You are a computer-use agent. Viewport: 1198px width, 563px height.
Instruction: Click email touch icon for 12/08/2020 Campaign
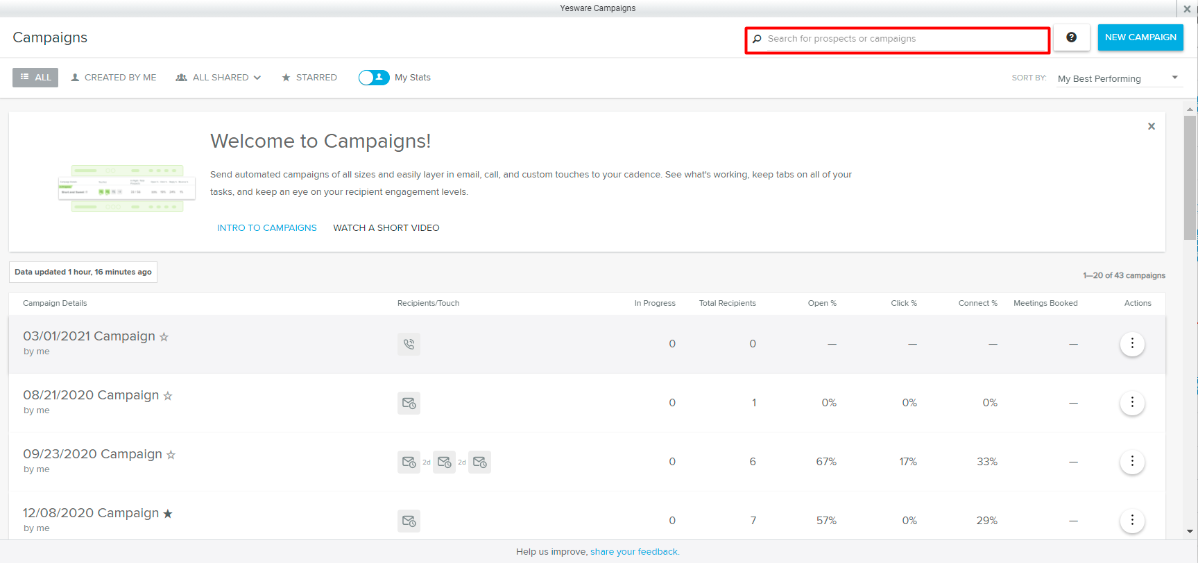409,521
